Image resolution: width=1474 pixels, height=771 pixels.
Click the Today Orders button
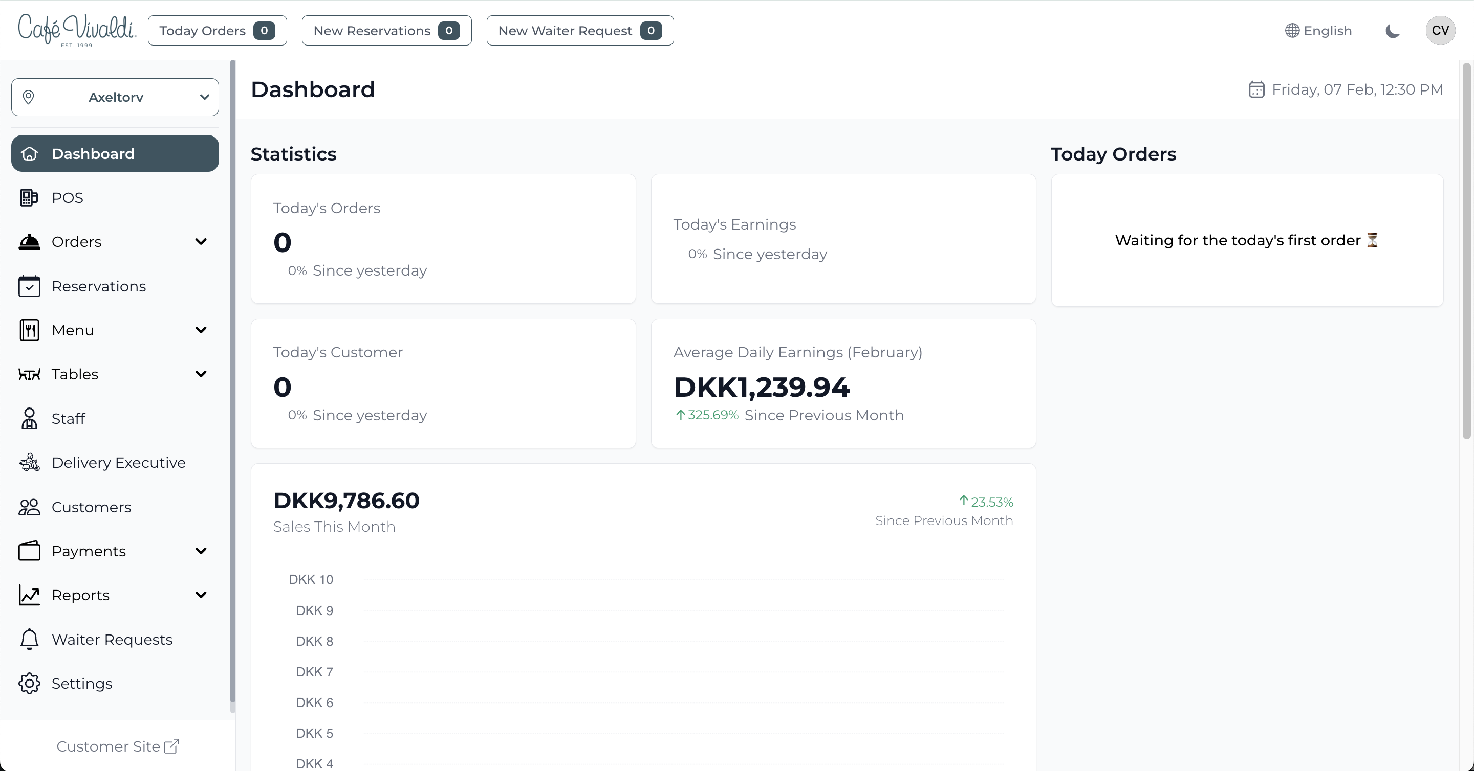pyautogui.click(x=217, y=31)
